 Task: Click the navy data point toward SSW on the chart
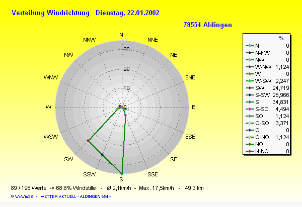pyautogui.click(x=102, y=155)
